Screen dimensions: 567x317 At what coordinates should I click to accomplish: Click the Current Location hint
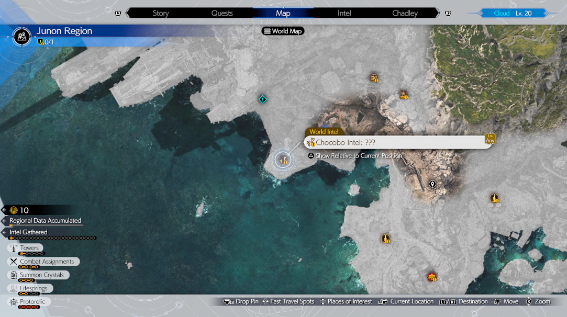tap(406, 301)
